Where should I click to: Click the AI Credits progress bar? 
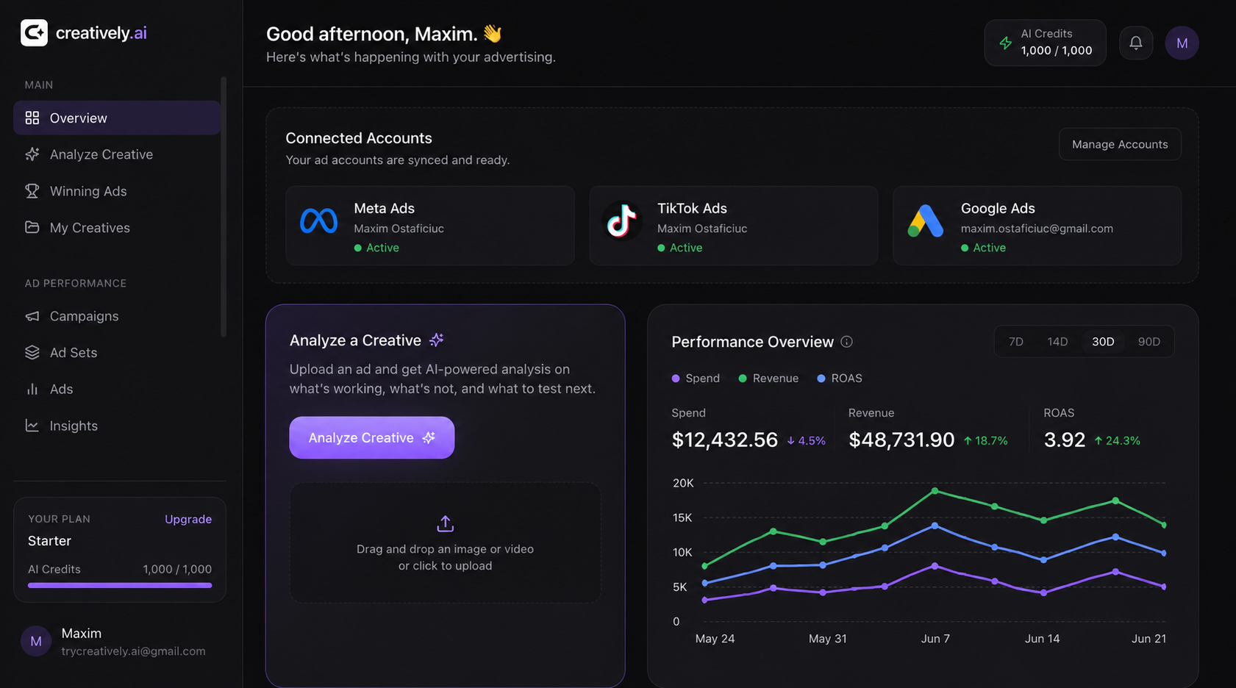[120, 586]
